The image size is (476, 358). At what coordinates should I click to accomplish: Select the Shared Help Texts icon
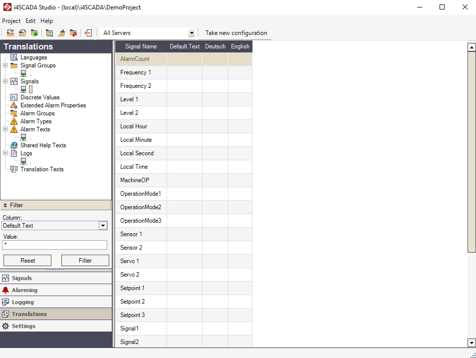tap(14, 145)
